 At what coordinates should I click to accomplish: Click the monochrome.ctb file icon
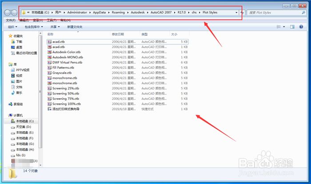coord(50,78)
